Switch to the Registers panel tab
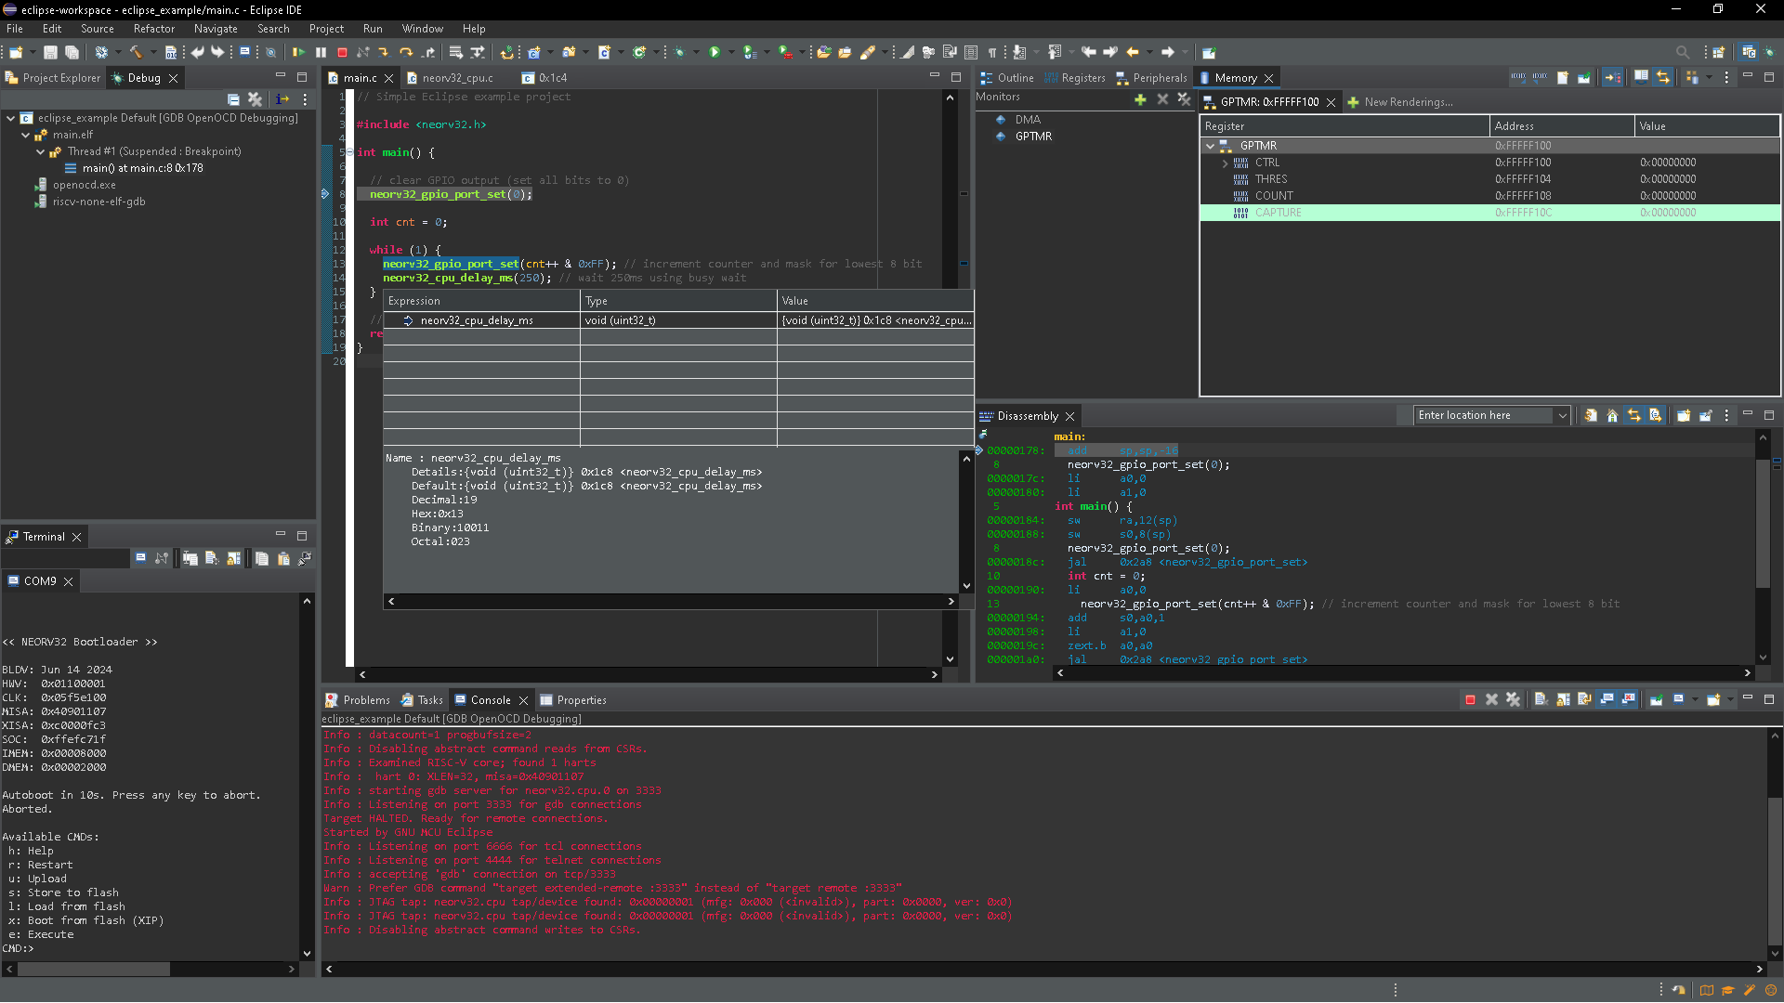Screen dimensions: 1784x1003 1082,77
